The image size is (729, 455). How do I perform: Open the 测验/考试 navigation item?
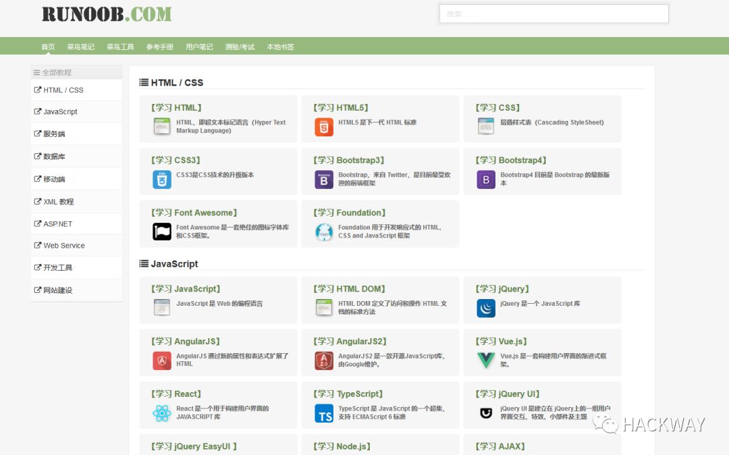(240, 47)
